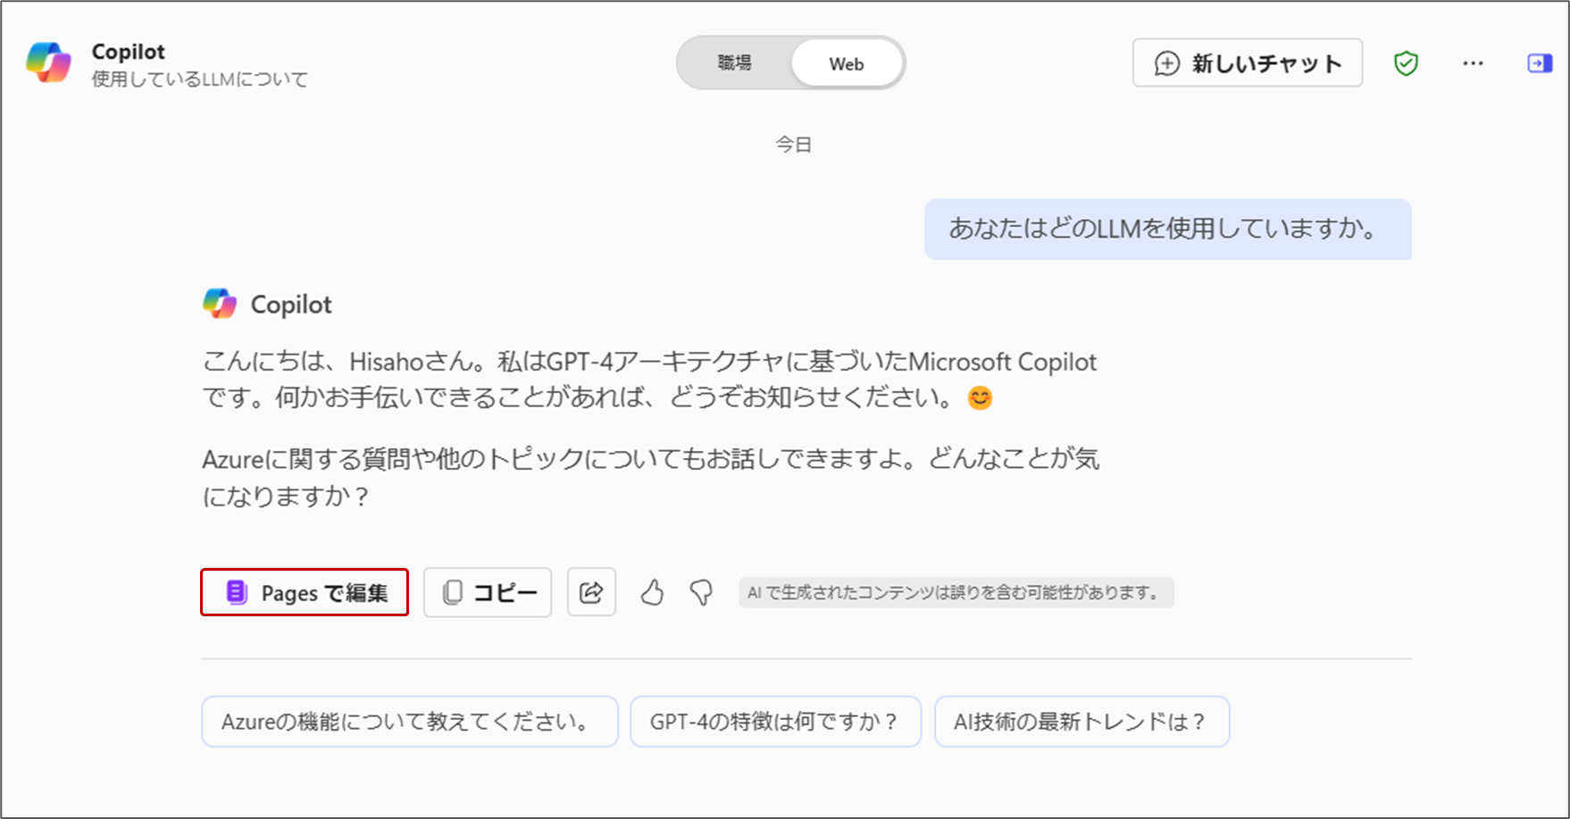Select suggestion GPT-4の特徴は何ですか？

click(775, 722)
